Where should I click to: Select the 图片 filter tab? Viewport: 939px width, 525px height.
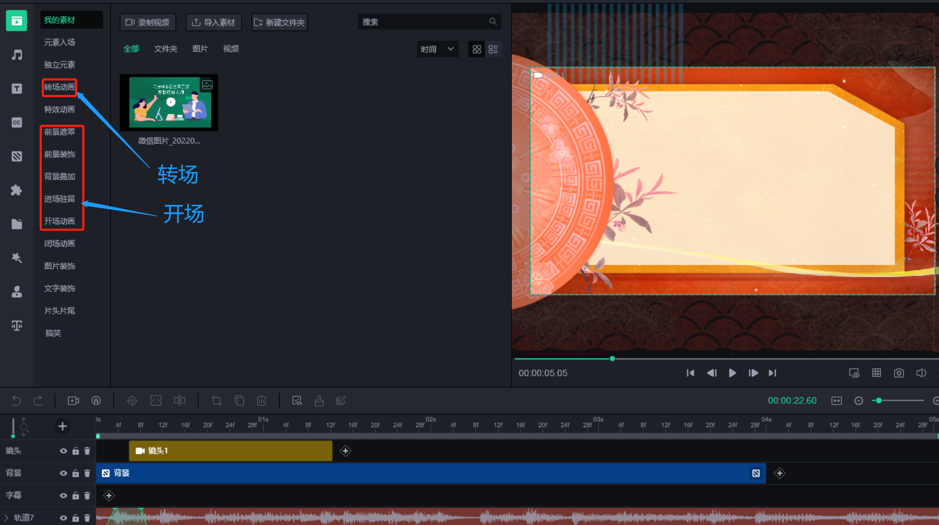point(200,49)
